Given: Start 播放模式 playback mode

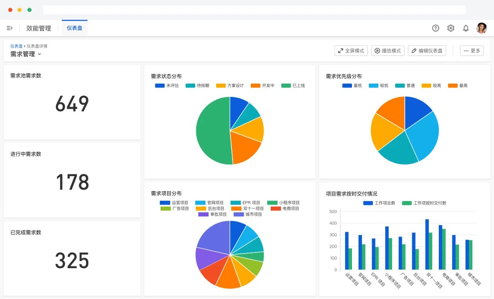Looking at the screenshot, I should point(387,51).
